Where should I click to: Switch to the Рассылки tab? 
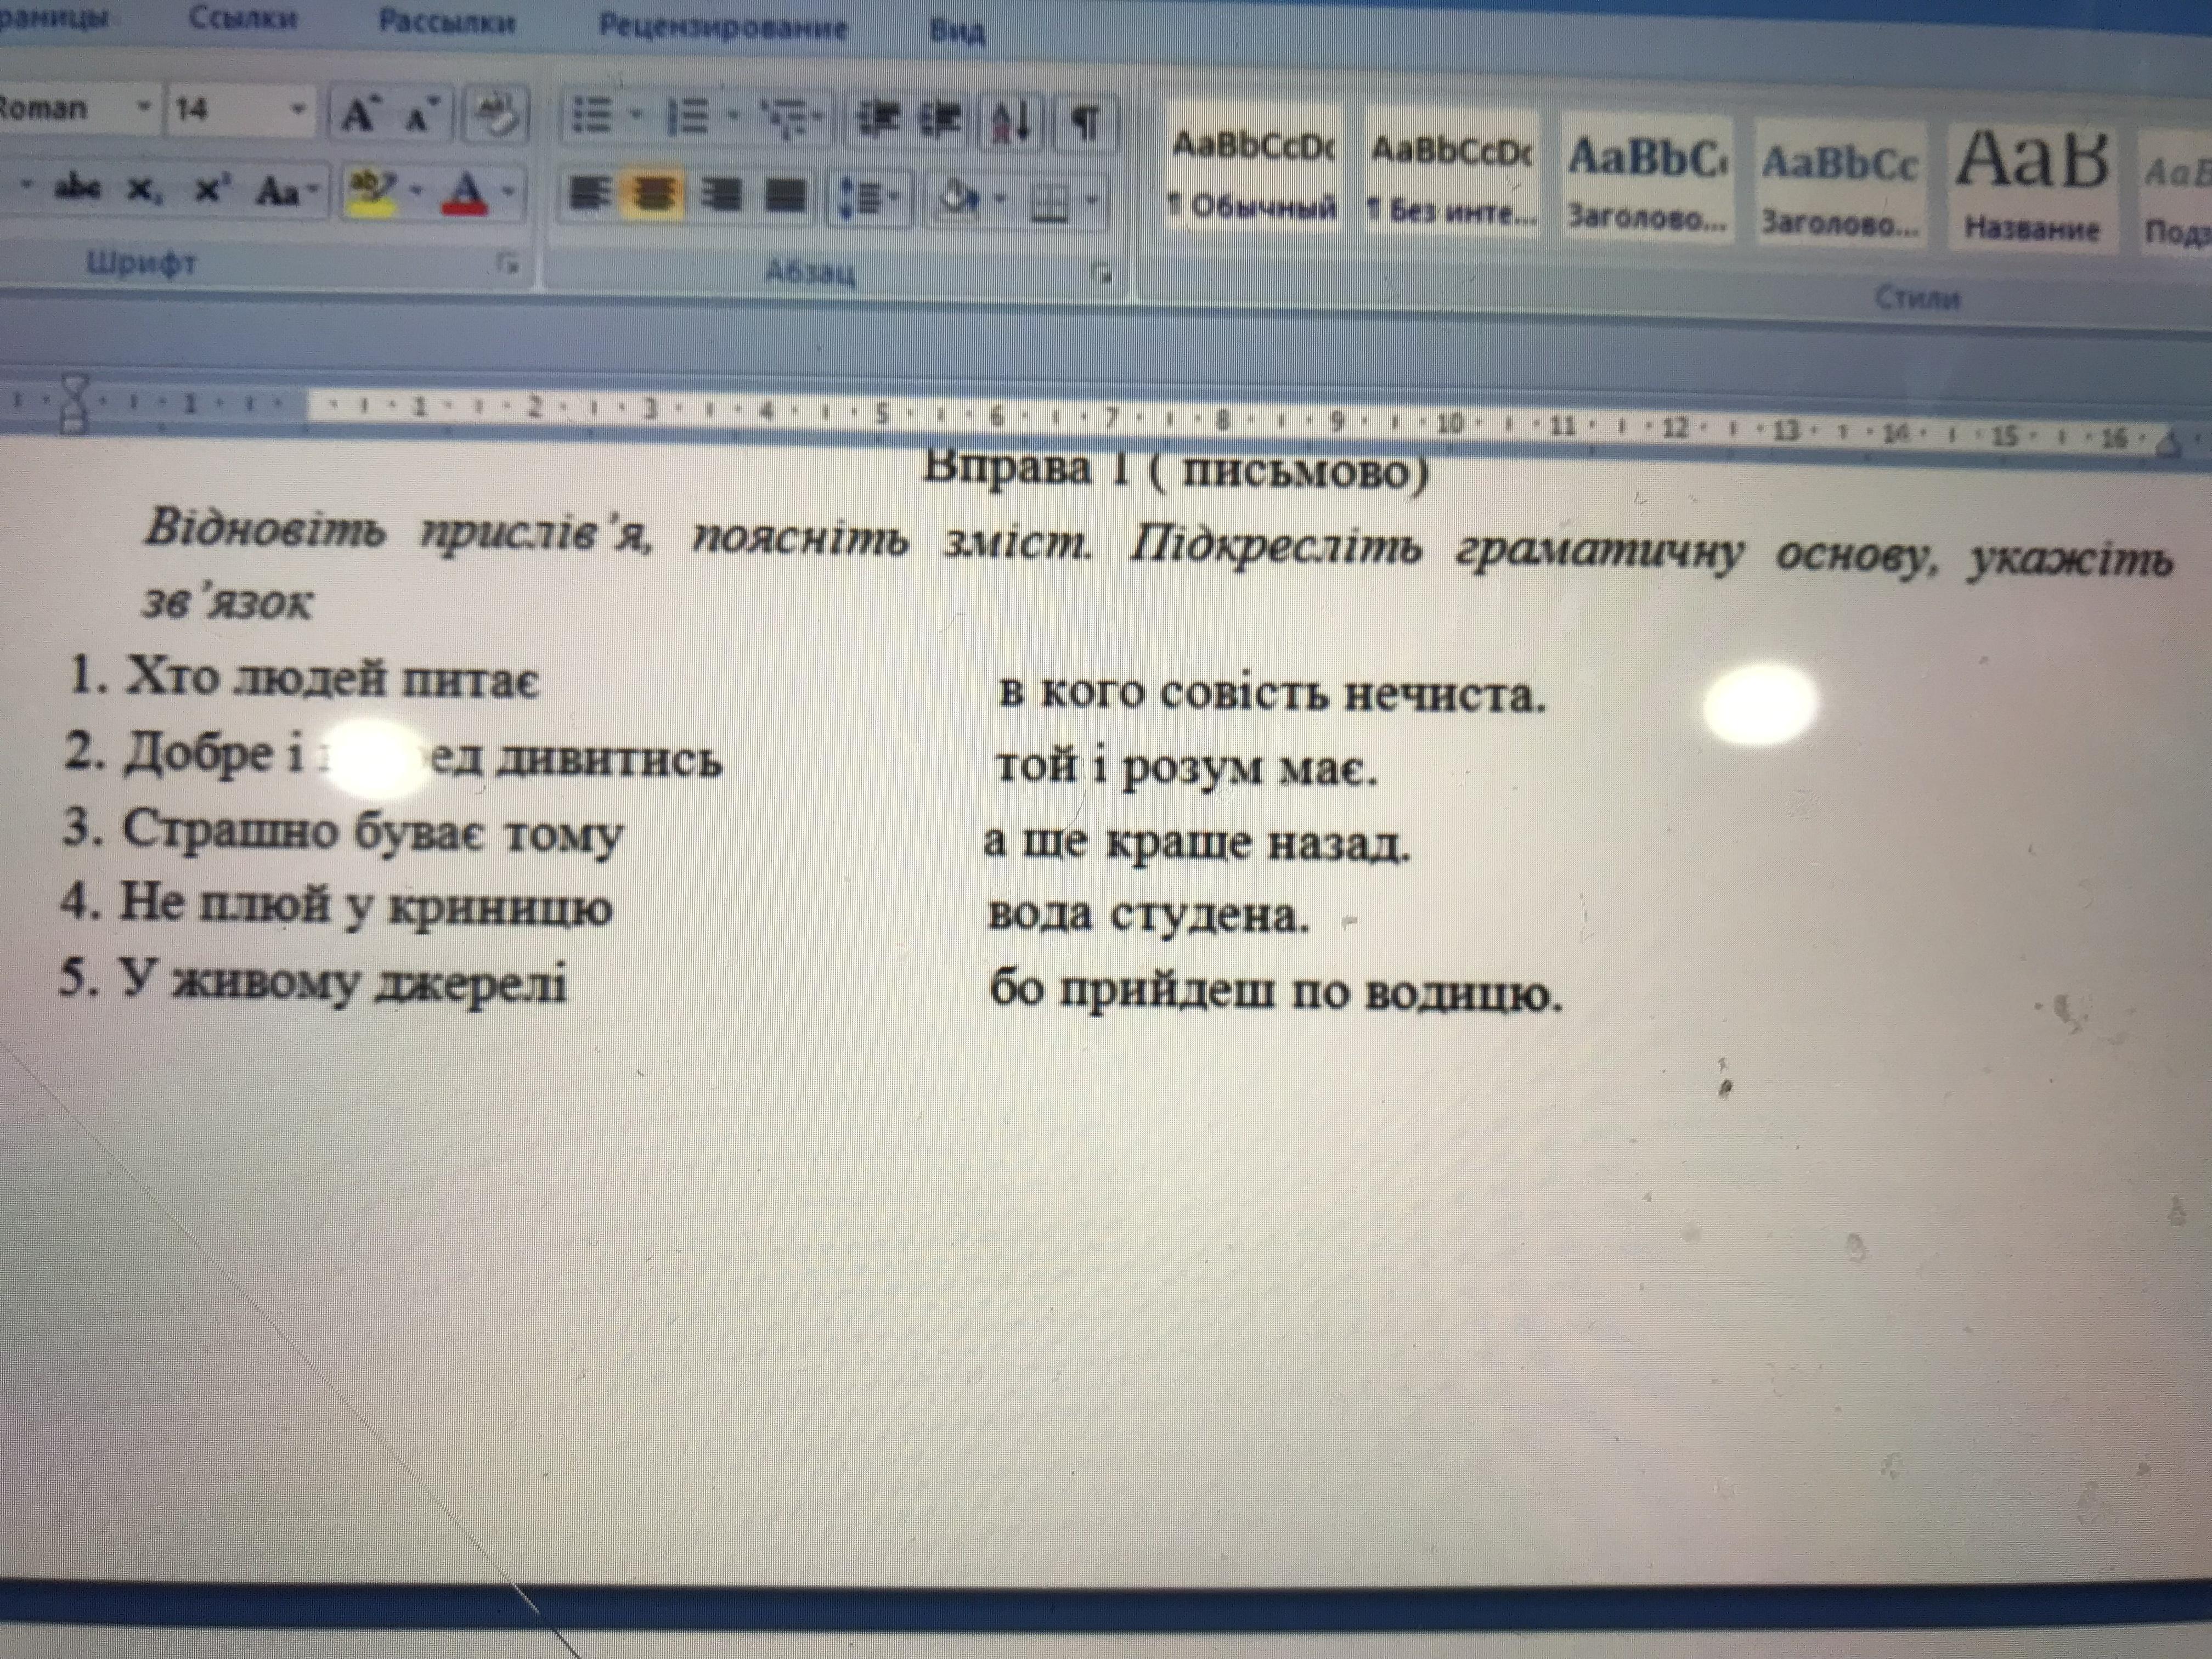coord(446,22)
